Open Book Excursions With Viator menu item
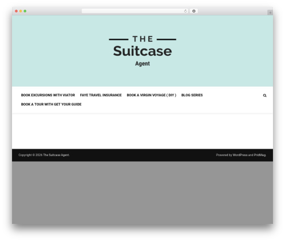The image size is (285, 241). (x=48, y=95)
